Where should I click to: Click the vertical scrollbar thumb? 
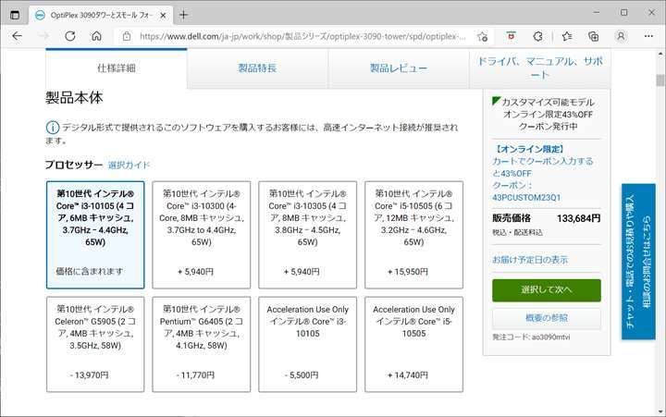tap(660, 80)
